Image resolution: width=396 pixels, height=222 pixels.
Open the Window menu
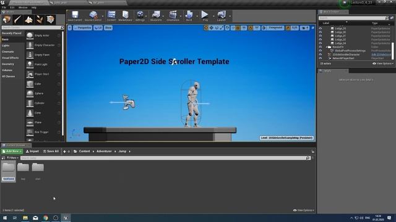pos(23,7)
